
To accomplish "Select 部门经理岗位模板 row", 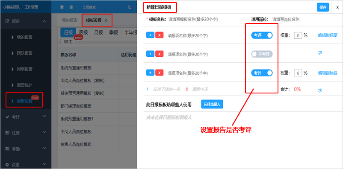I will coord(98,106).
